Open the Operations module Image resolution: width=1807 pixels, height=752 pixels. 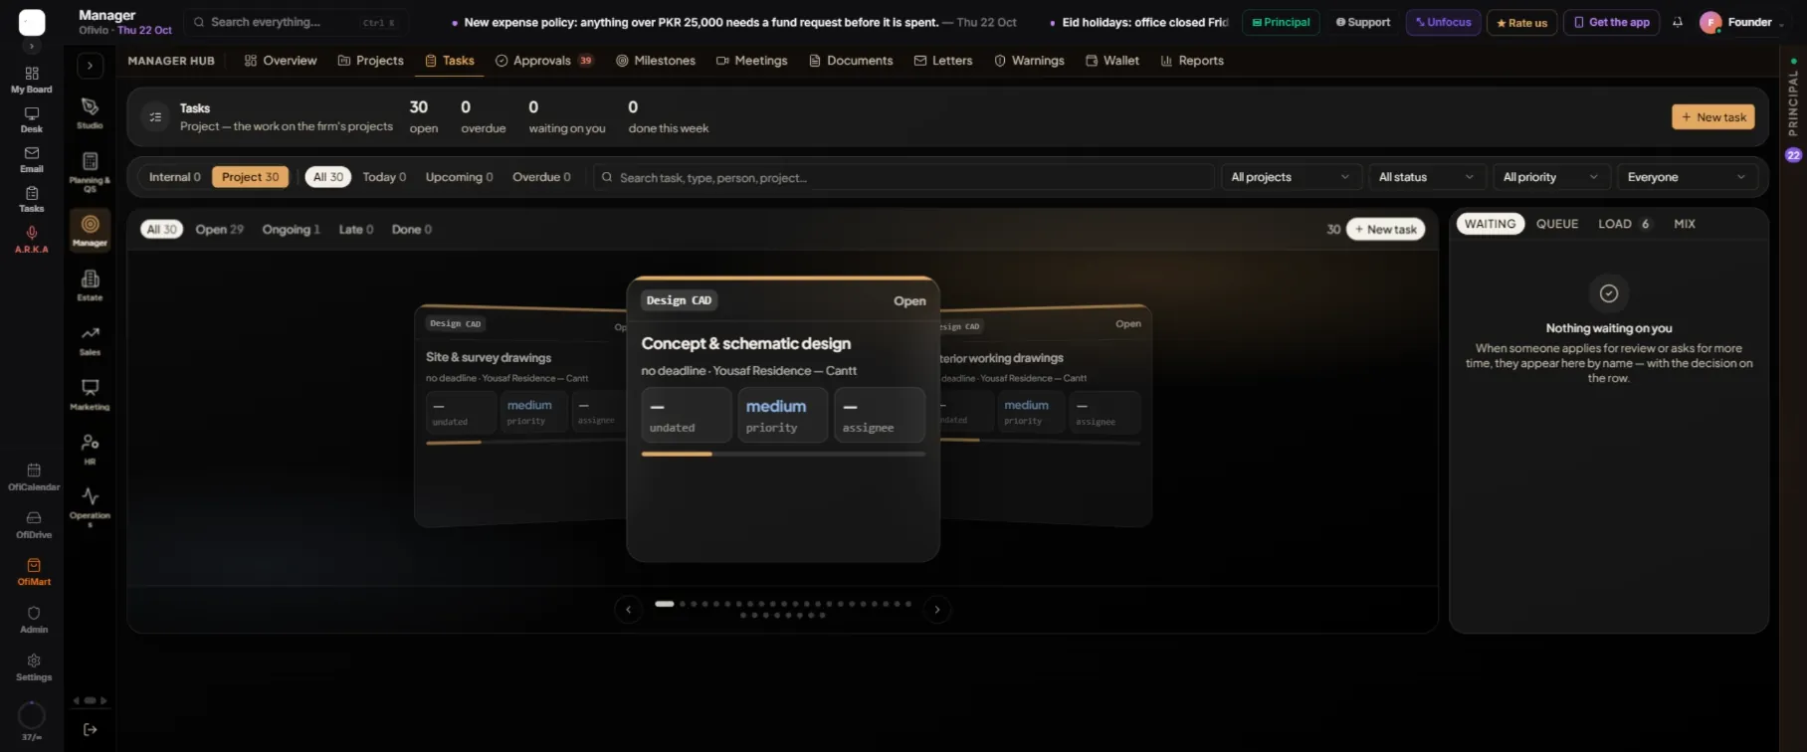coord(90,506)
